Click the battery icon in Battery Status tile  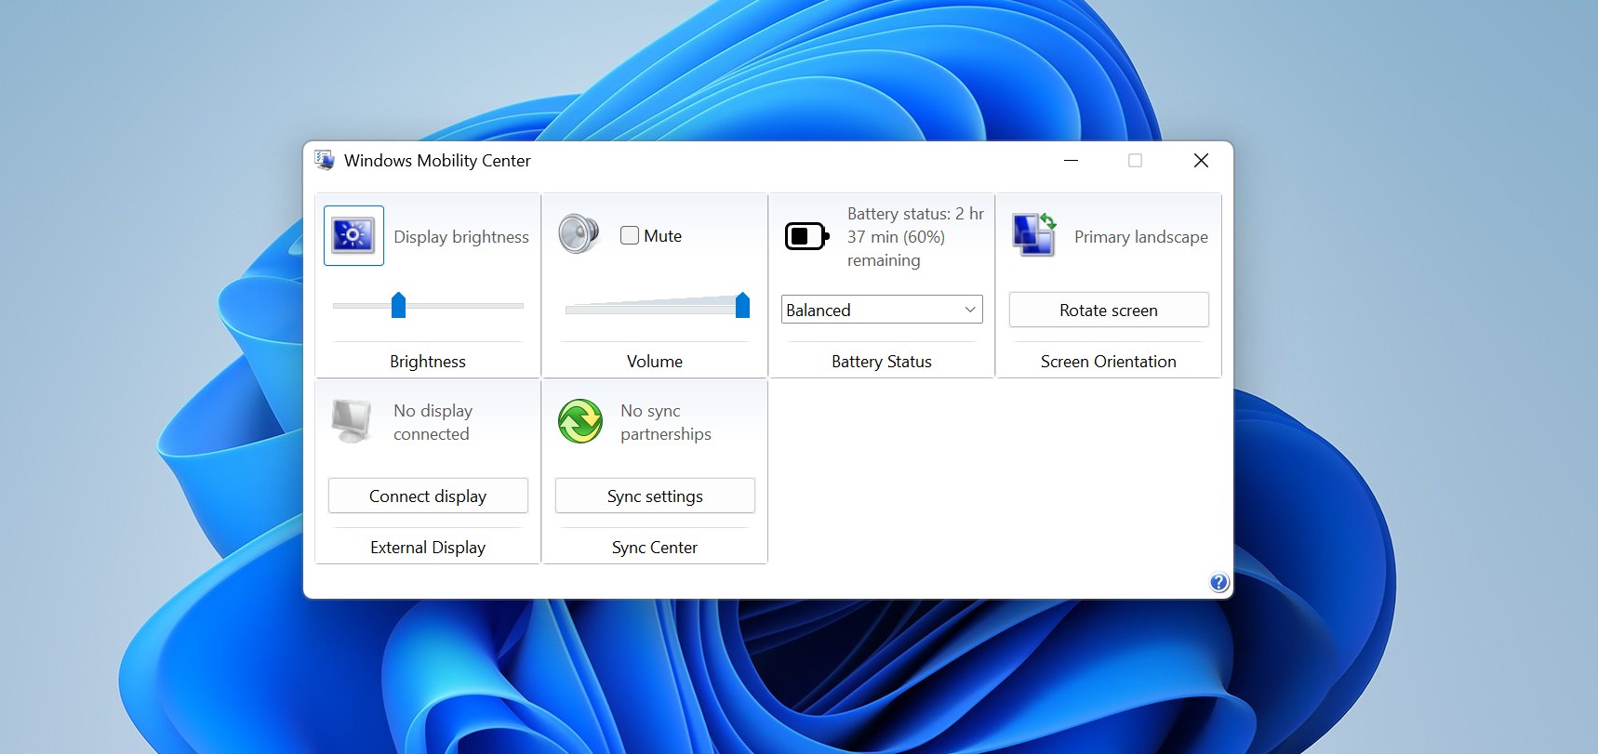pos(806,236)
